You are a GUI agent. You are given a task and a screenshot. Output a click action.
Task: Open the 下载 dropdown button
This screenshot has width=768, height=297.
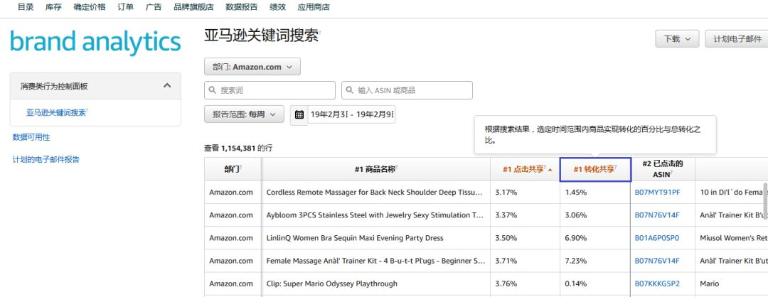pos(677,38)
